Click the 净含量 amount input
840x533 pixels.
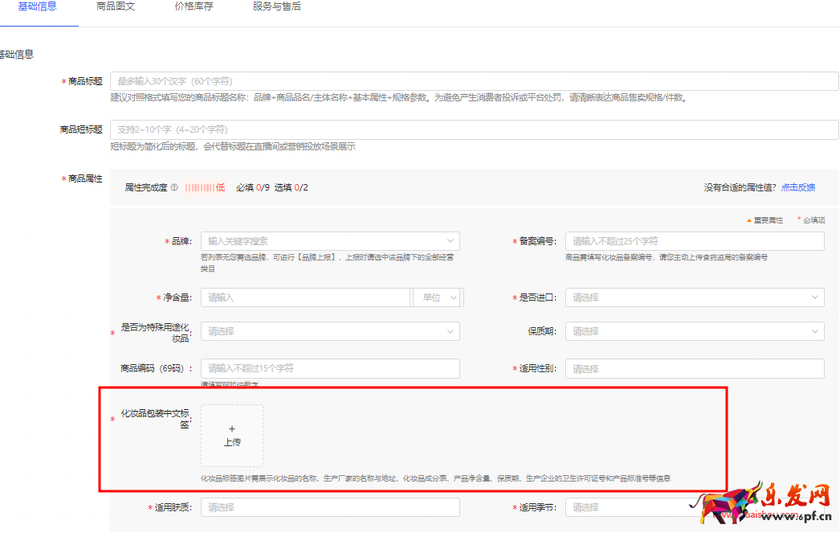pos(305,297)
